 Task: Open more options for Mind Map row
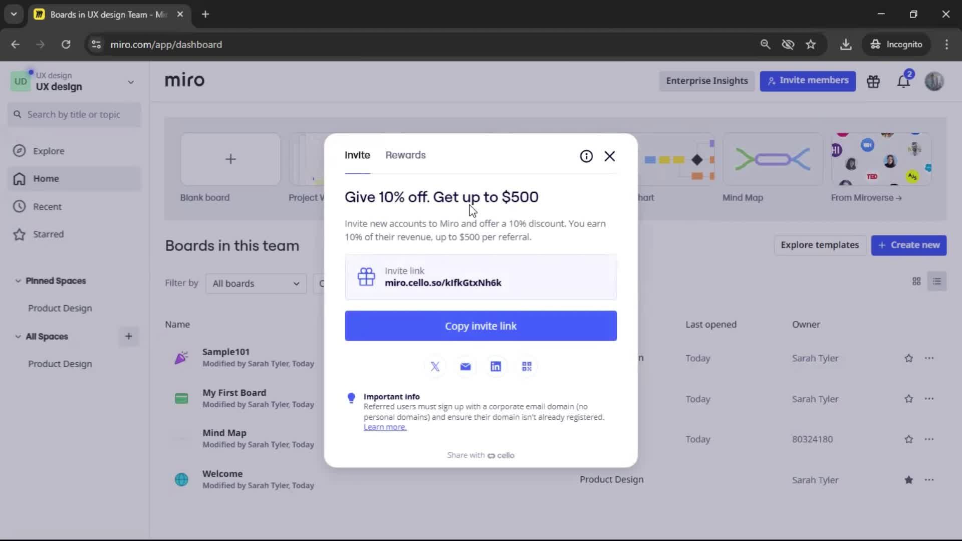929,439
